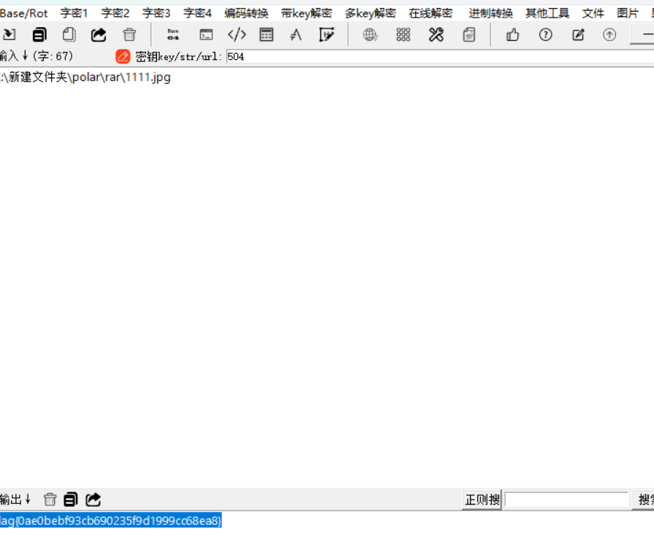Click the regex search input box
Image resolution: width=654 pixels, height=555 pixels.
[566, 499]
